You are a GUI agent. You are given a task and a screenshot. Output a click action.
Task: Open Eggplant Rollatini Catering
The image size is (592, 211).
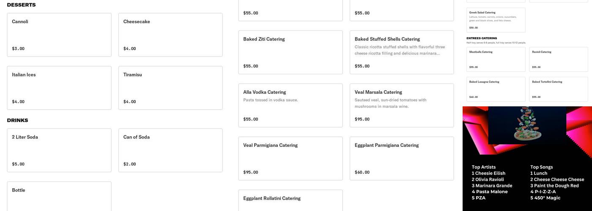point(290,200)
